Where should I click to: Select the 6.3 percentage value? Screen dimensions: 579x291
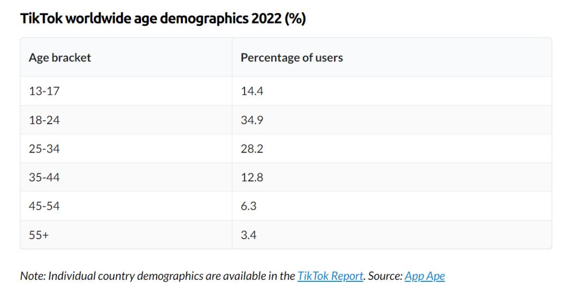[x=249, y=206]
